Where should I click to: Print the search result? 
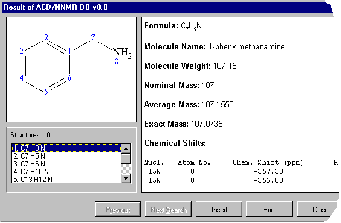tap(269, 209)
